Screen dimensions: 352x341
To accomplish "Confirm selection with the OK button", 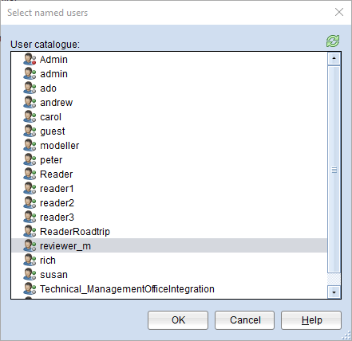I will 178,320.
